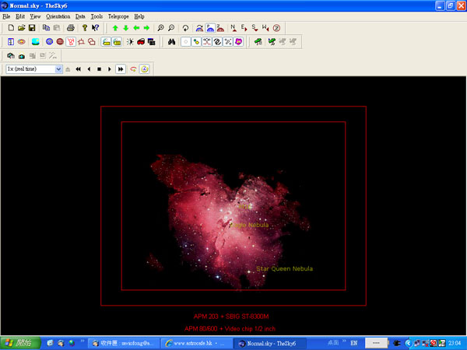Click the Save file icon
Viewport: 467px width, 350px height.
32,28
